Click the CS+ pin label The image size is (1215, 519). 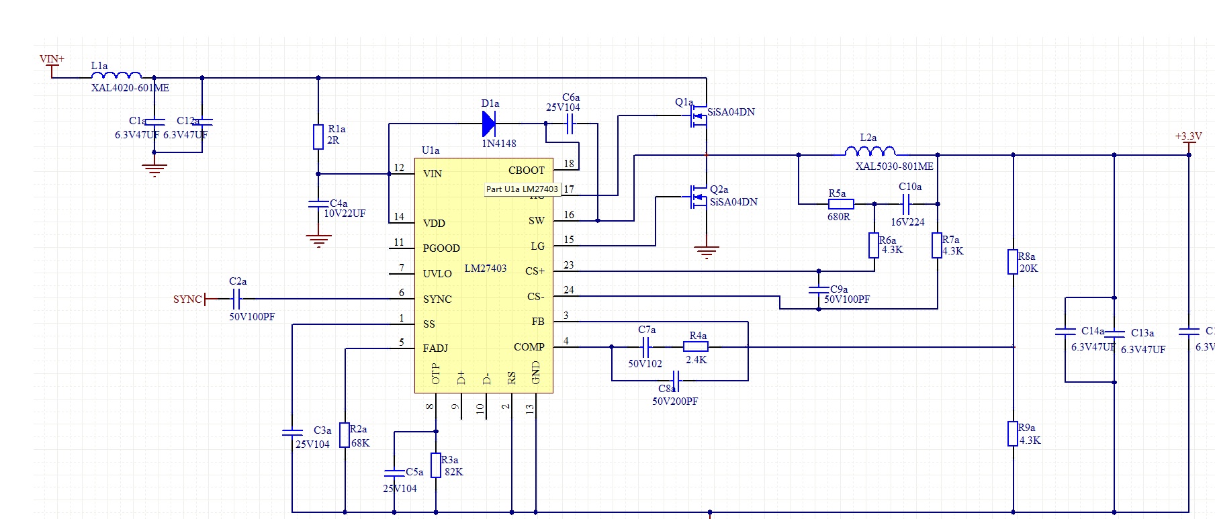(535, 271)
